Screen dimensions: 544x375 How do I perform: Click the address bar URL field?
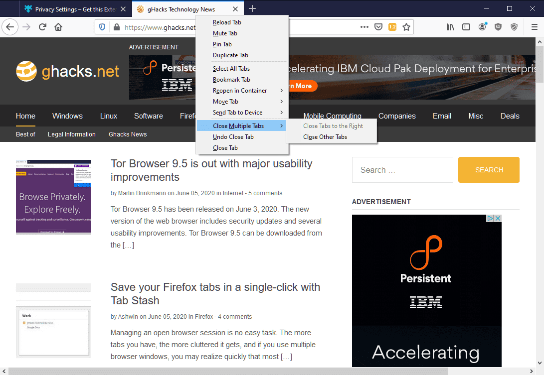[160, 27]
